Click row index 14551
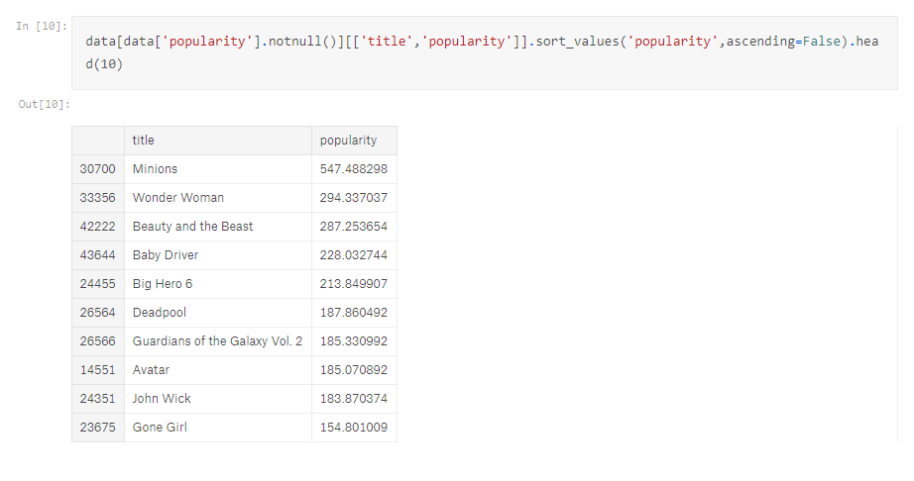Image resolution: width=914 pixels, height=481 pixels. pyautogui.click(x=98, y=370)
